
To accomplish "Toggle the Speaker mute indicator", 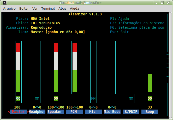I will pyautogui.click(x=56, y=98).
